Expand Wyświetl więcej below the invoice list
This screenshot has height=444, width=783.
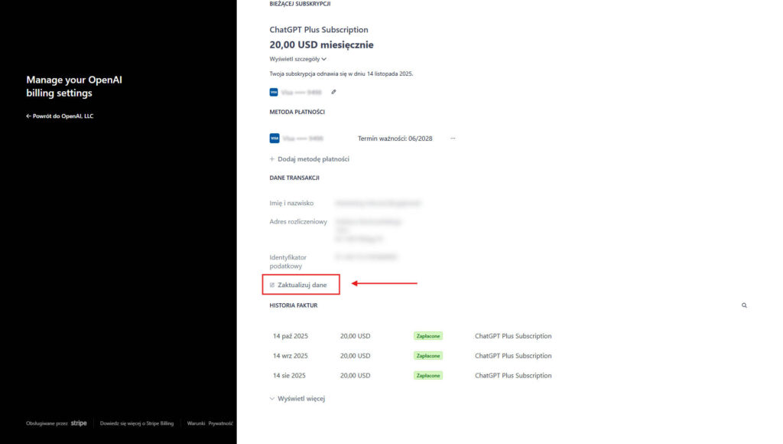click(297, 398)
